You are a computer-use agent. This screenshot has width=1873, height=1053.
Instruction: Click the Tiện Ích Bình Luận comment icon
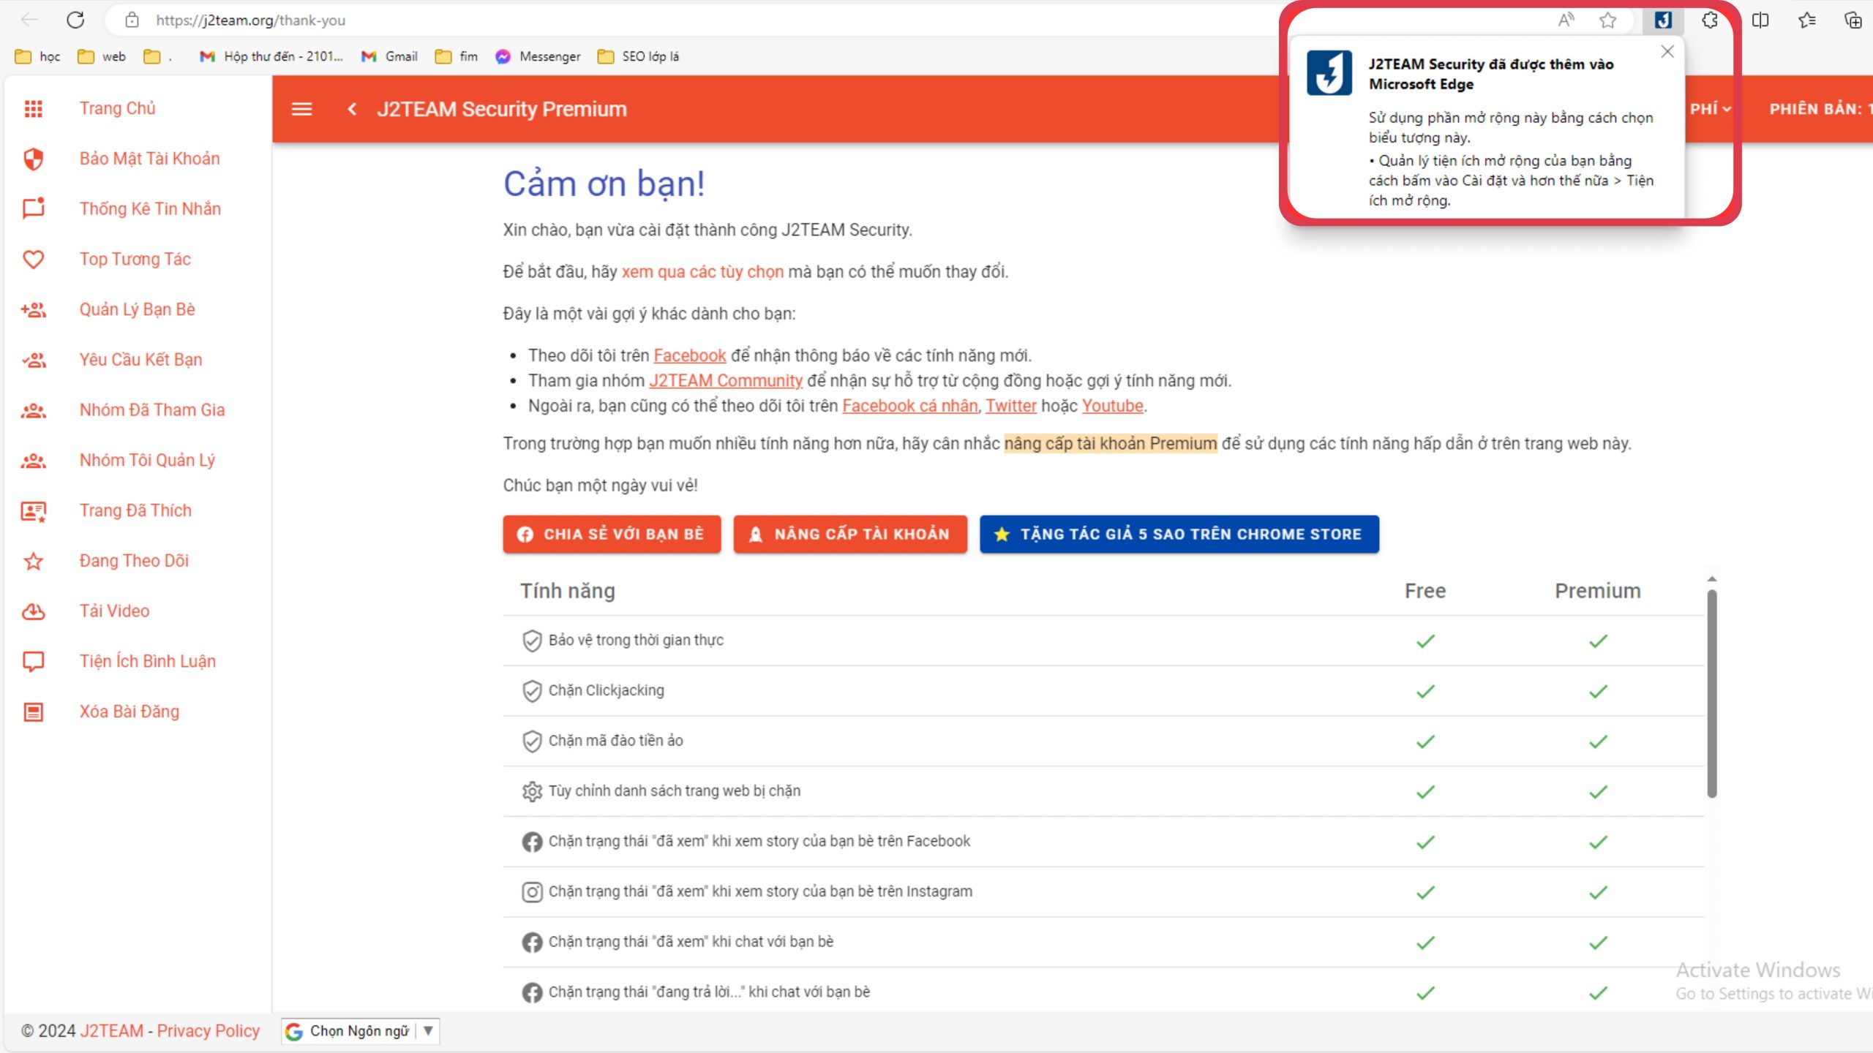click(34, 662)
